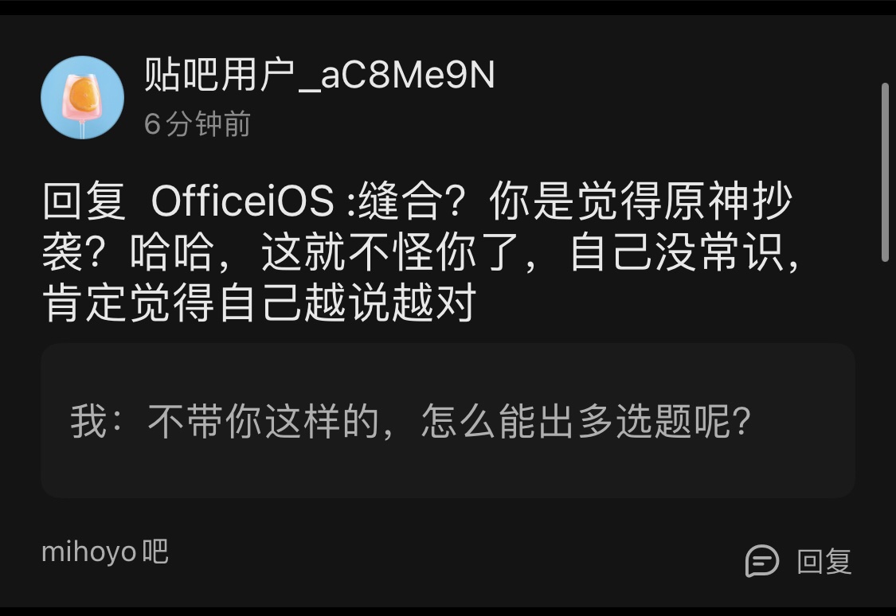Image resolution: width=896 pixels, height=616 pixels.
Task: Open user 贴吧用户_aC8Me9N's profile name
Action: [319, 75]
